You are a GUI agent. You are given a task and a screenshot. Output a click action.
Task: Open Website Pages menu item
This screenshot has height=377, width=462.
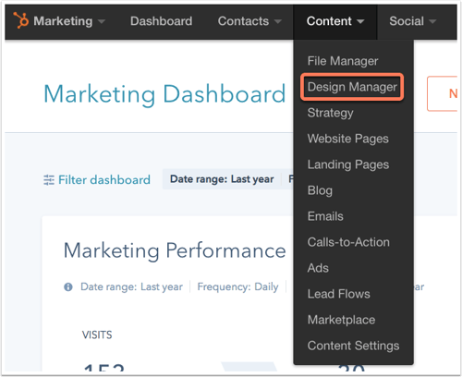[348, 139]
